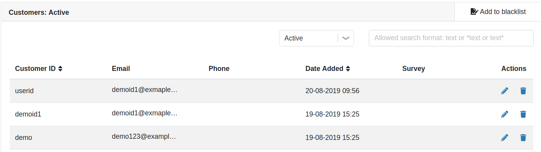Screen dimensions: 541x152
Task: Delete the demoid1 customer row
Action: (x=523, y=114)
